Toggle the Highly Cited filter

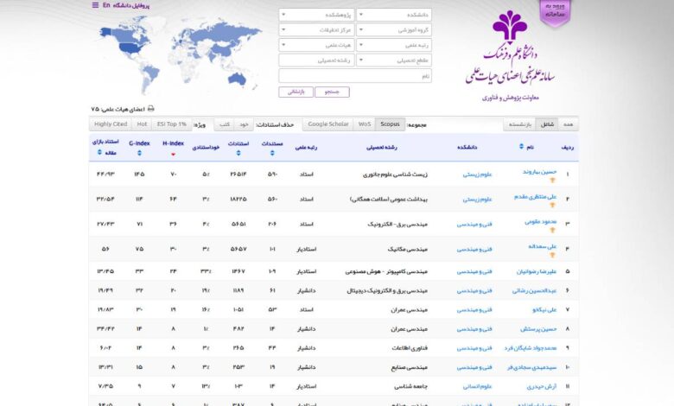click(109, 124)
